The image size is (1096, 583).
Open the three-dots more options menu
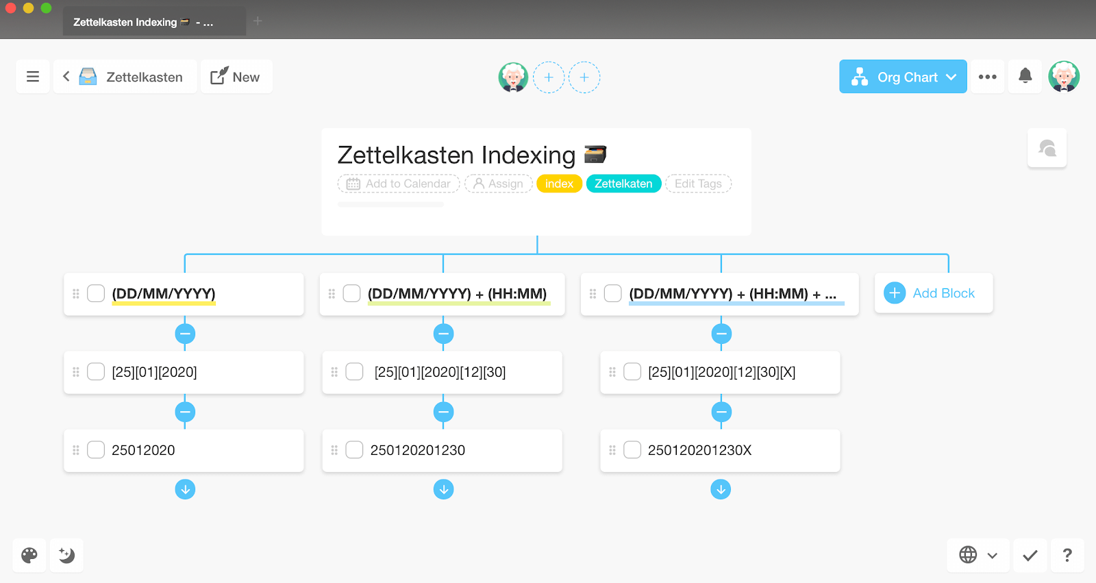[x=988, y=77]
